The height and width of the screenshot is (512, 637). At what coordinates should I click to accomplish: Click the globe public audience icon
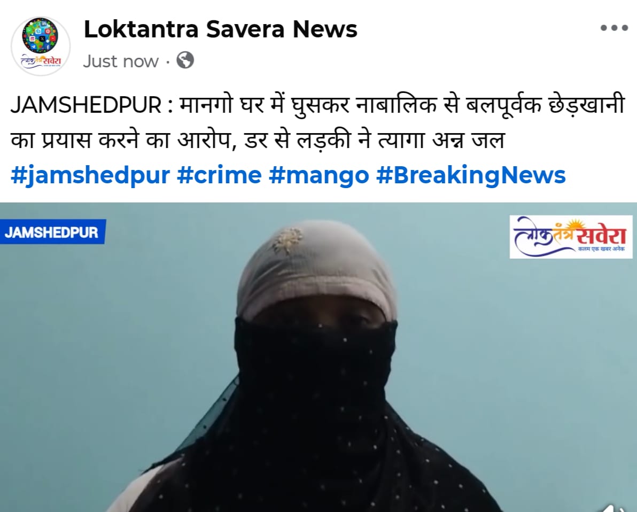185,60
